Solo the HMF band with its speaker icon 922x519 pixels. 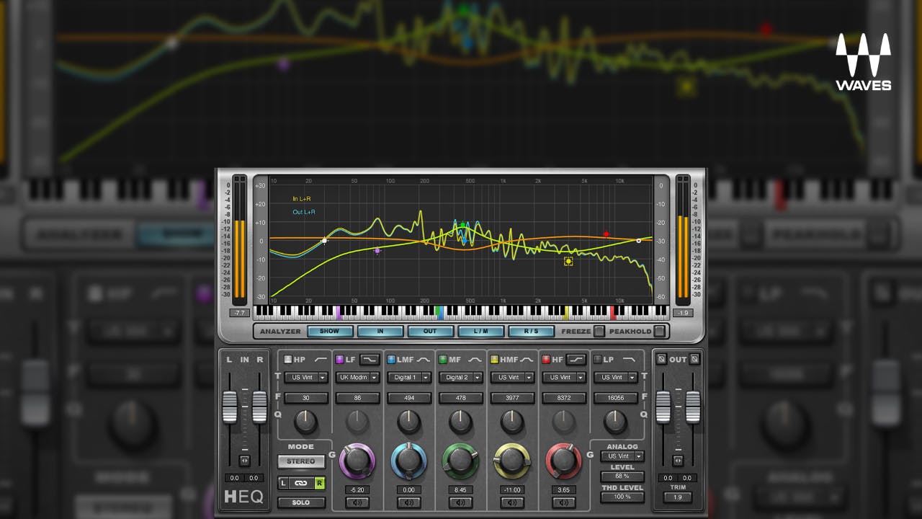tap(512, 502)
